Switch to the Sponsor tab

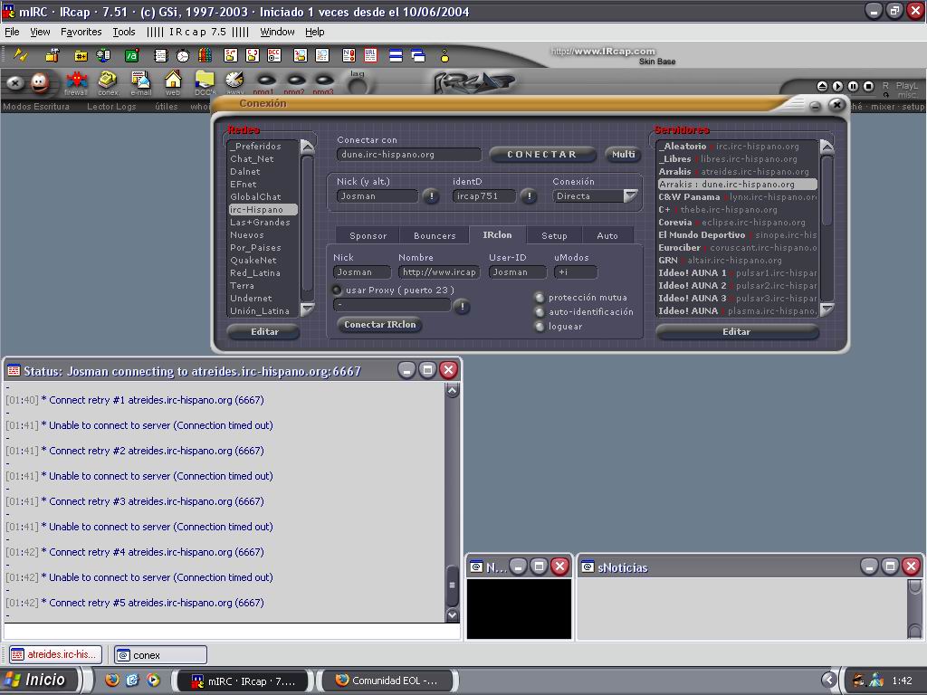pyautogui.click(x=368, y=235)
